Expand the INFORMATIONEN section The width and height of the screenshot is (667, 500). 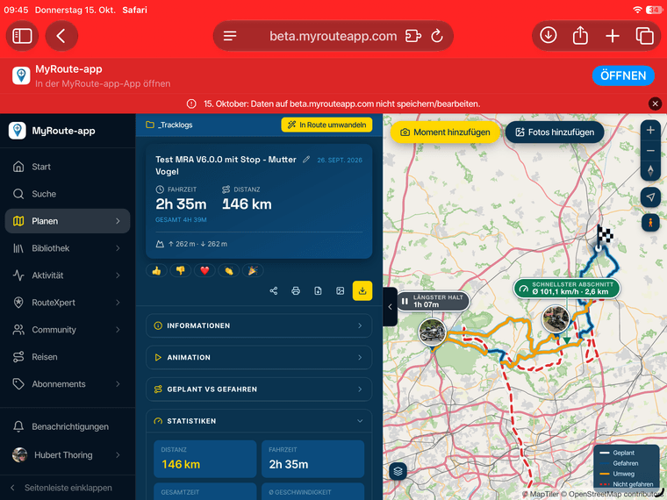click(x=259, y=325)
